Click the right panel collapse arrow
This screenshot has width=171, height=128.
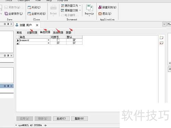tap(170, 63)
